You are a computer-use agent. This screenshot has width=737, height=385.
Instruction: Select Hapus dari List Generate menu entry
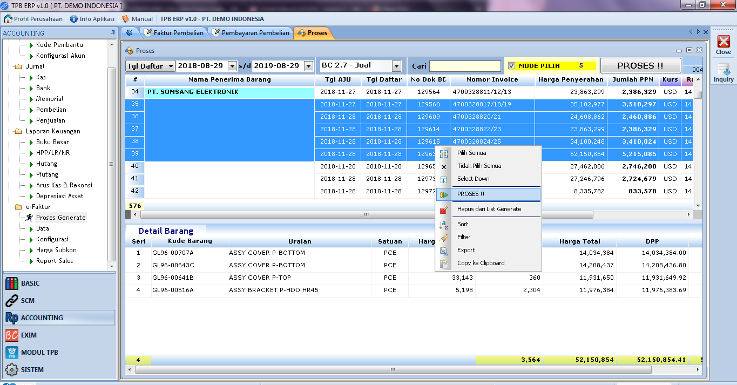[x=489, y=210]
